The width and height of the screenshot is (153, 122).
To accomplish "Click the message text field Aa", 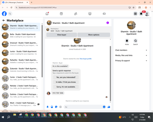I will click(83, 107).
